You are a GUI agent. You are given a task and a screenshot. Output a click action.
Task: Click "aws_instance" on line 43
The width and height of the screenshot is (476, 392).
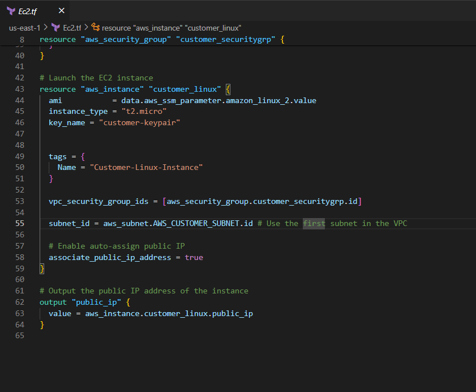112,89
